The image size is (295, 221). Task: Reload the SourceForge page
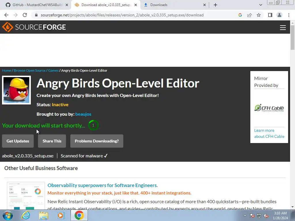[x=25, y=15]
